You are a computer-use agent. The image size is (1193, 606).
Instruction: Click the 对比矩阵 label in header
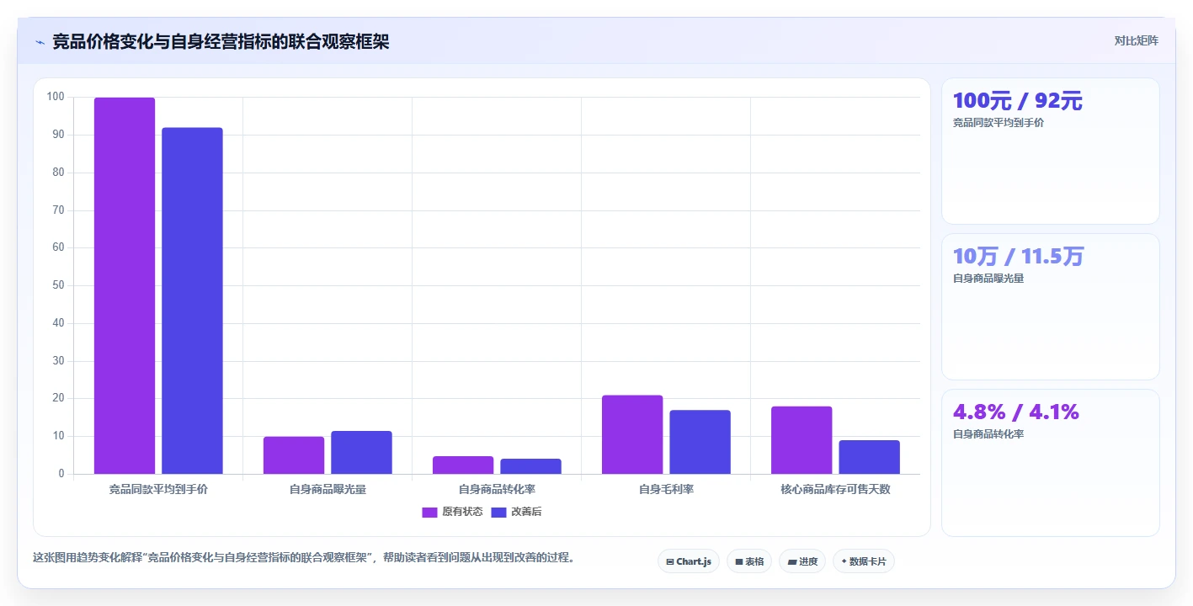click(1136, 40)
